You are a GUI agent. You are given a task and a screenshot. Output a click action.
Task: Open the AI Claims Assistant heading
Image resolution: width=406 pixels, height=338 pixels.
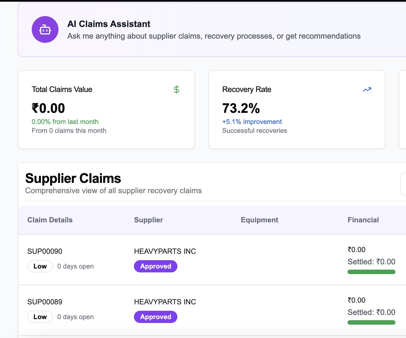click(109, 24)
